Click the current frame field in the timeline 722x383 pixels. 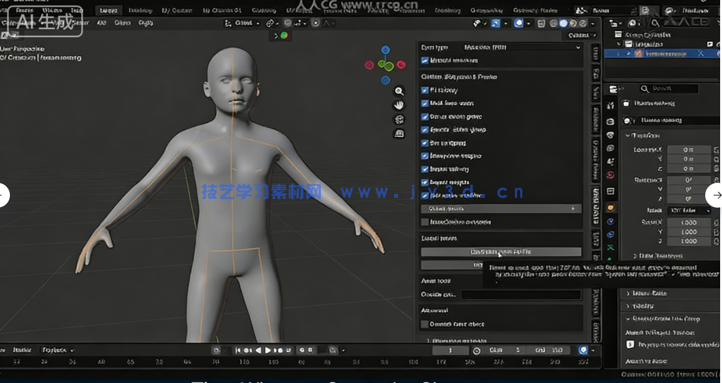point(450,350)
